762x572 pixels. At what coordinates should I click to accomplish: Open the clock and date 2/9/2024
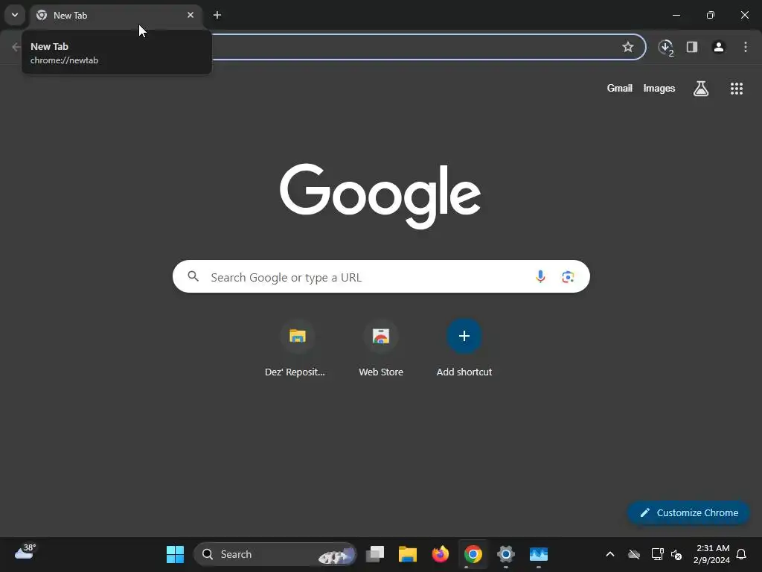click(x=711, y=554)
